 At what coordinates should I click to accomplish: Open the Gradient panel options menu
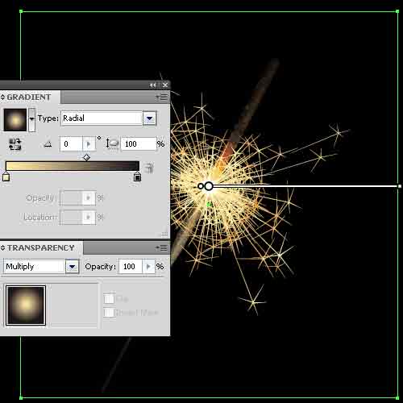tap(162, 98)
